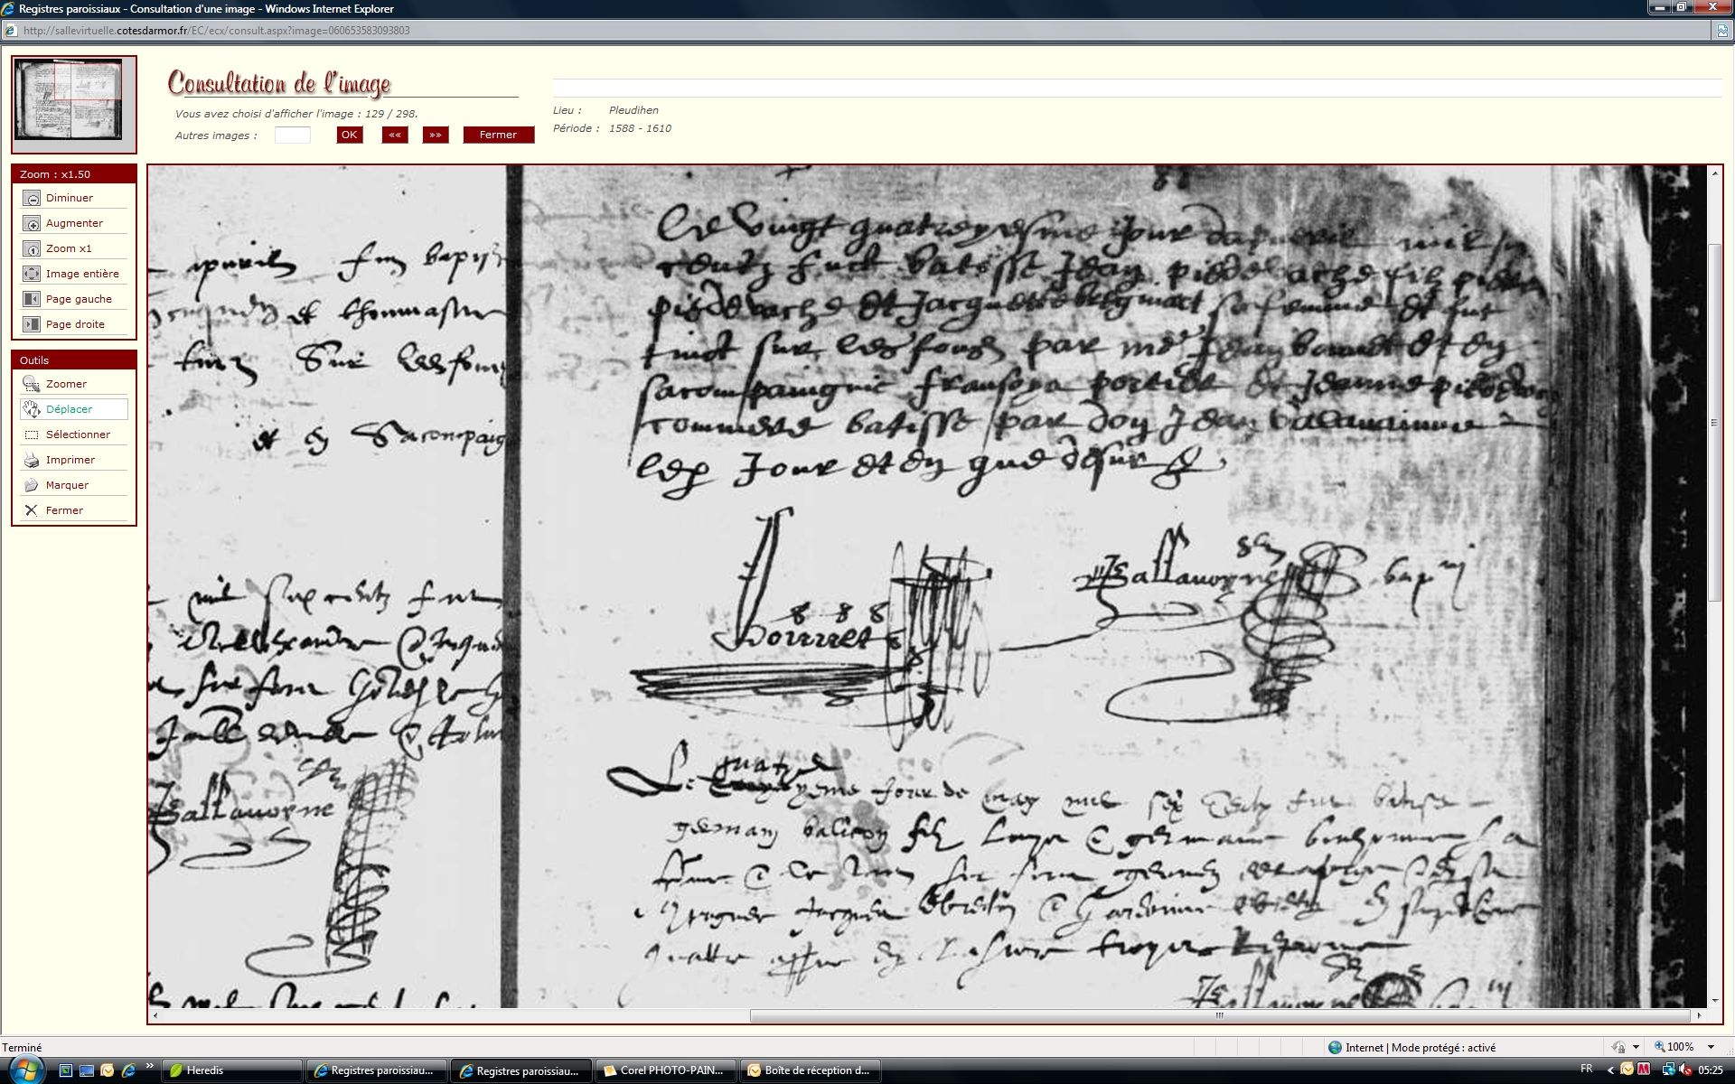This screenshot has width=1735, height=1084.
Task: Go to the previous image with «« button
Action: click(x=395, y=135)
